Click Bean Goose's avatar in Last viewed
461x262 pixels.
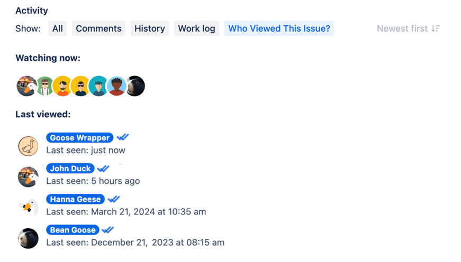pos(28,238)
